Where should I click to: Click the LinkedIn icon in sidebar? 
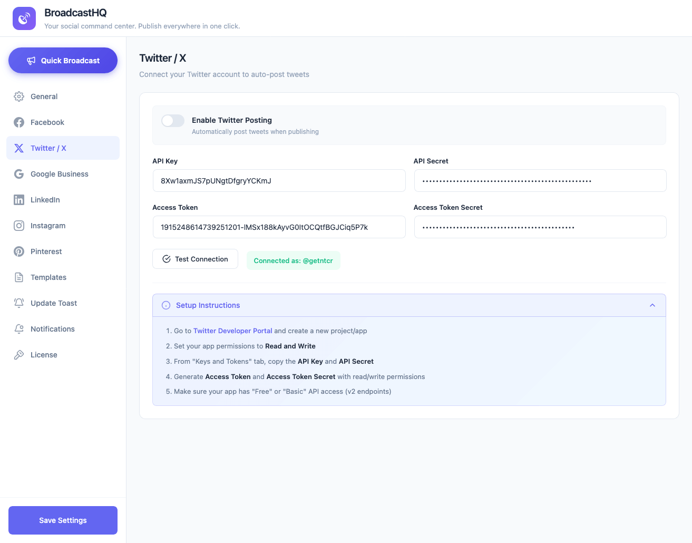pyautogui.click(x=19, y=200)
